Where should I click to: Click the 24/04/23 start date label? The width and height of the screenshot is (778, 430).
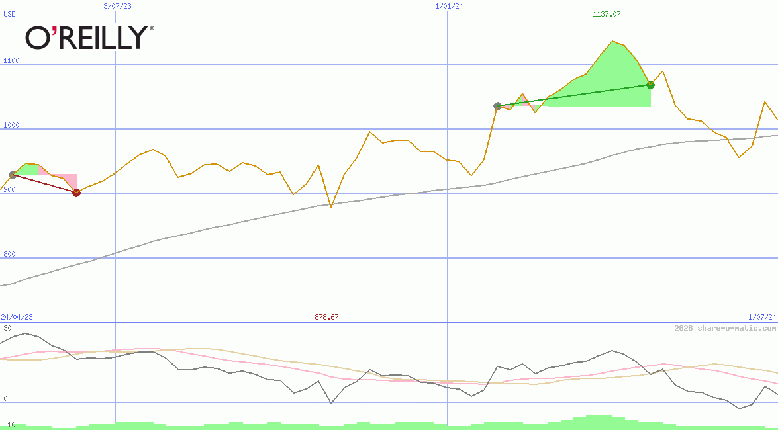coord(17,318)
